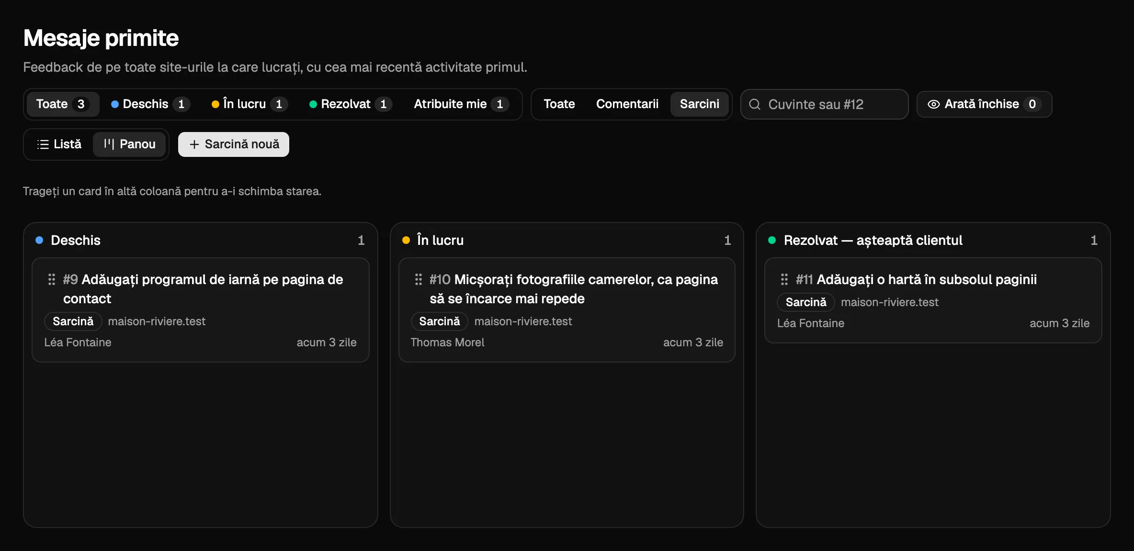Switch to the Comentarii filter
The image size is (1134, 551).
pyautogui.click(x=627, y=104)
